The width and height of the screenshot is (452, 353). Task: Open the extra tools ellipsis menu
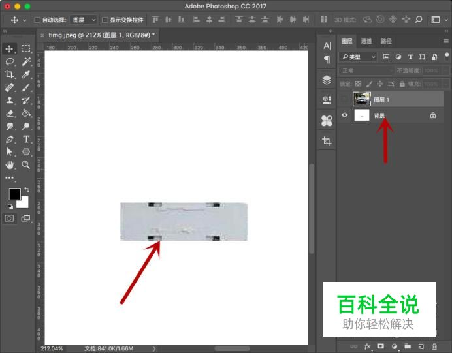click(x=10, y=177)
